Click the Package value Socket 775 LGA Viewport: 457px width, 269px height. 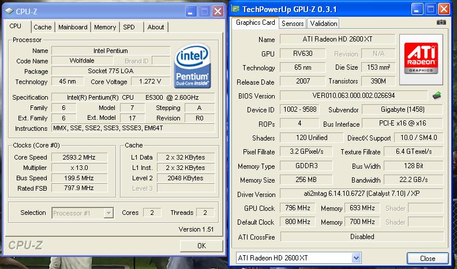111,71
